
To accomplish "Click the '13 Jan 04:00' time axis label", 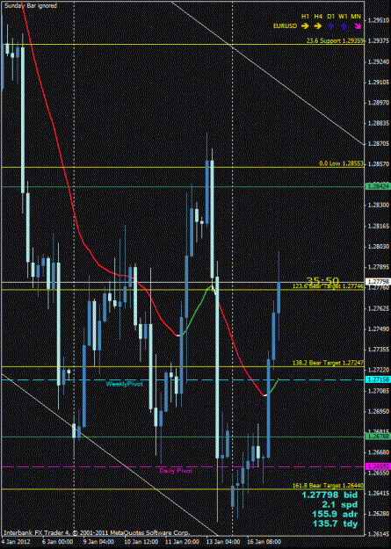I will (x=222, y=541).
